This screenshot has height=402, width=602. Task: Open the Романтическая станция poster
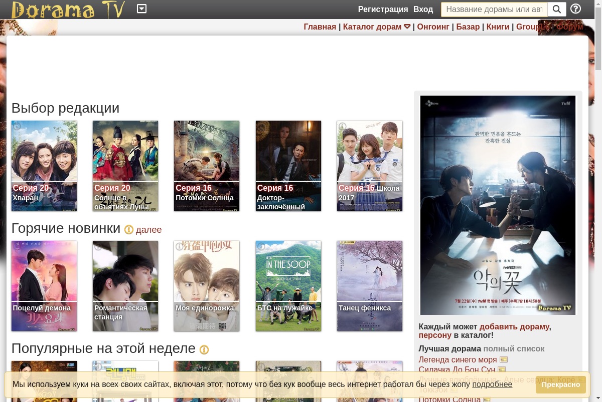125,286
